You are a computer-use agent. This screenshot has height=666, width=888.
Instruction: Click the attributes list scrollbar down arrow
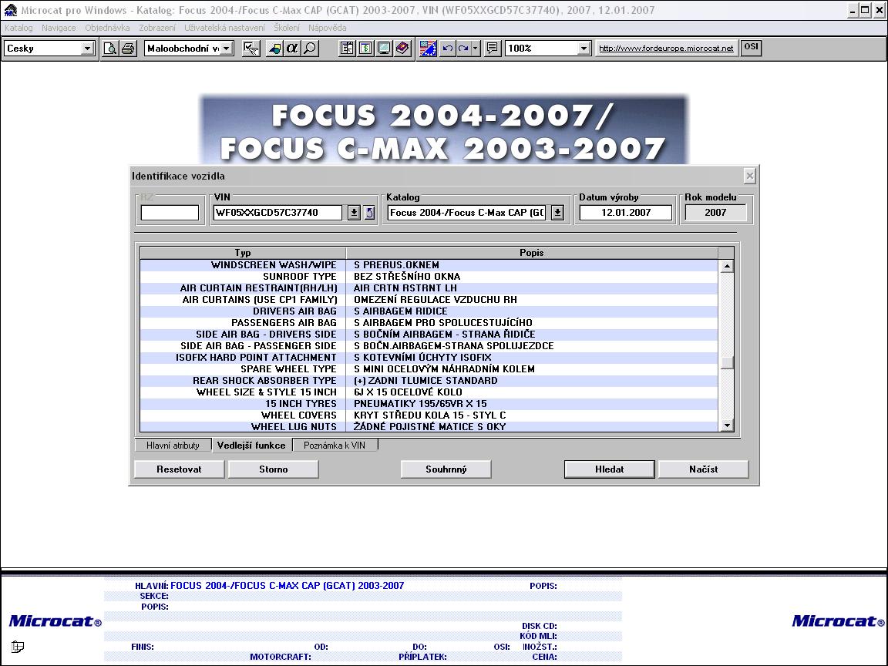[x=726, y=425]
